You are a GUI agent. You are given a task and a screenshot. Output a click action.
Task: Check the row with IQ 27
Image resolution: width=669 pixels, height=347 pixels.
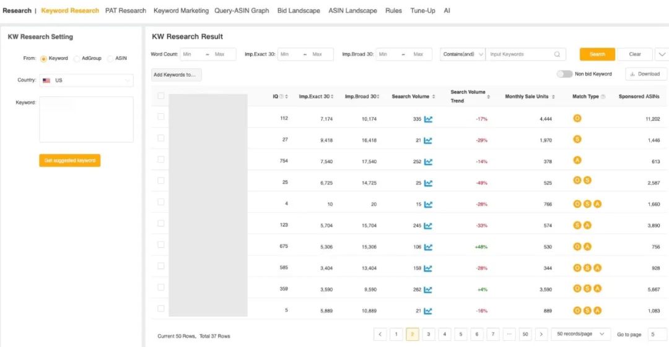pyautogui.click(x=161, y=138)
